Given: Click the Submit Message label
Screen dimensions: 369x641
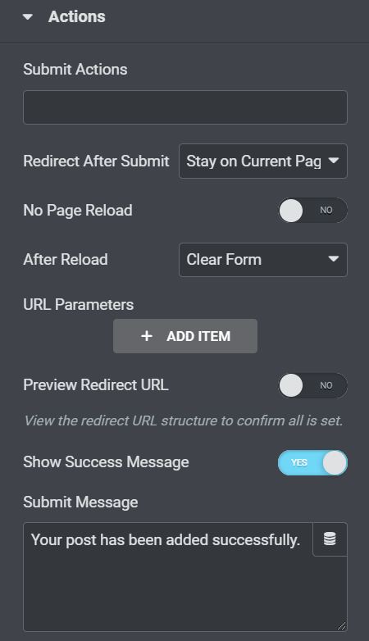Looking at the screenshot, I should tap(80, 502).
